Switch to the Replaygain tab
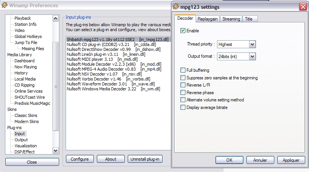Viewport: 309px width, 172px height. pos(208,19)
